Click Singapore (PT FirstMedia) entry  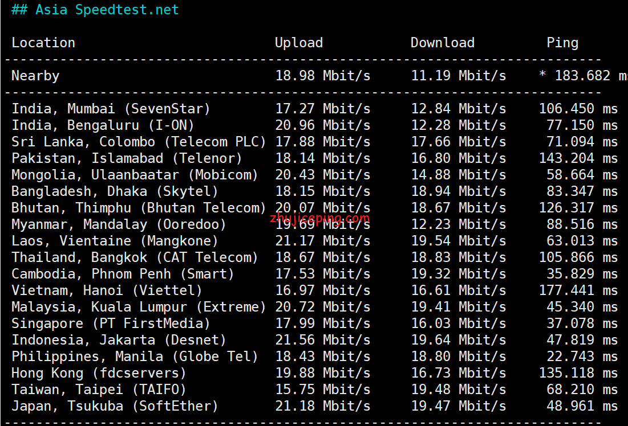[111, 323]
